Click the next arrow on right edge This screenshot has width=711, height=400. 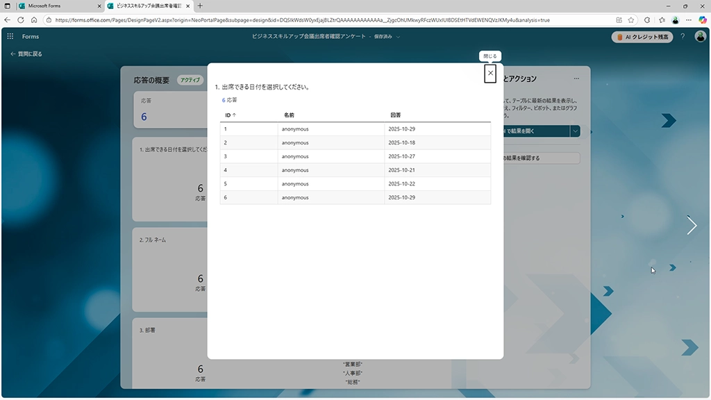(692, 225)
